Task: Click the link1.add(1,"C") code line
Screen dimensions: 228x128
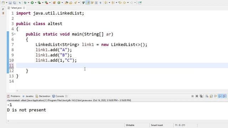Action: [x=56, y=60]
